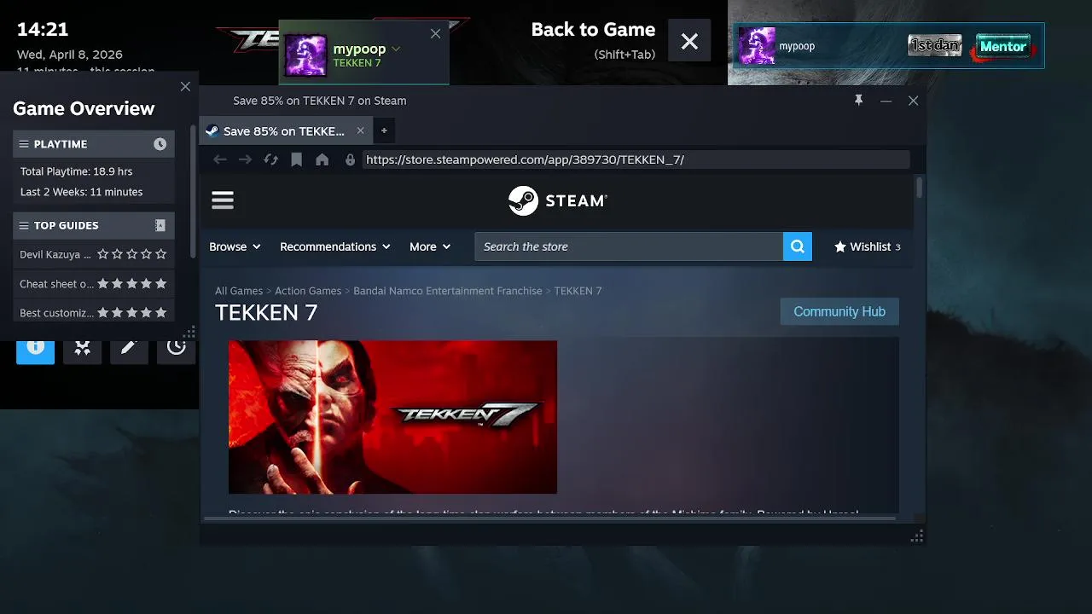Expand the More menu
The image size is (1092, 614).
[x=430, y=246]
